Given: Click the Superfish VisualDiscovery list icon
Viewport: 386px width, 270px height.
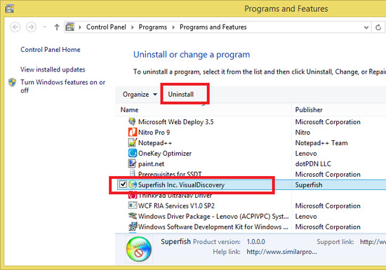Looking at the screenshot, I should tap(133, 184).
